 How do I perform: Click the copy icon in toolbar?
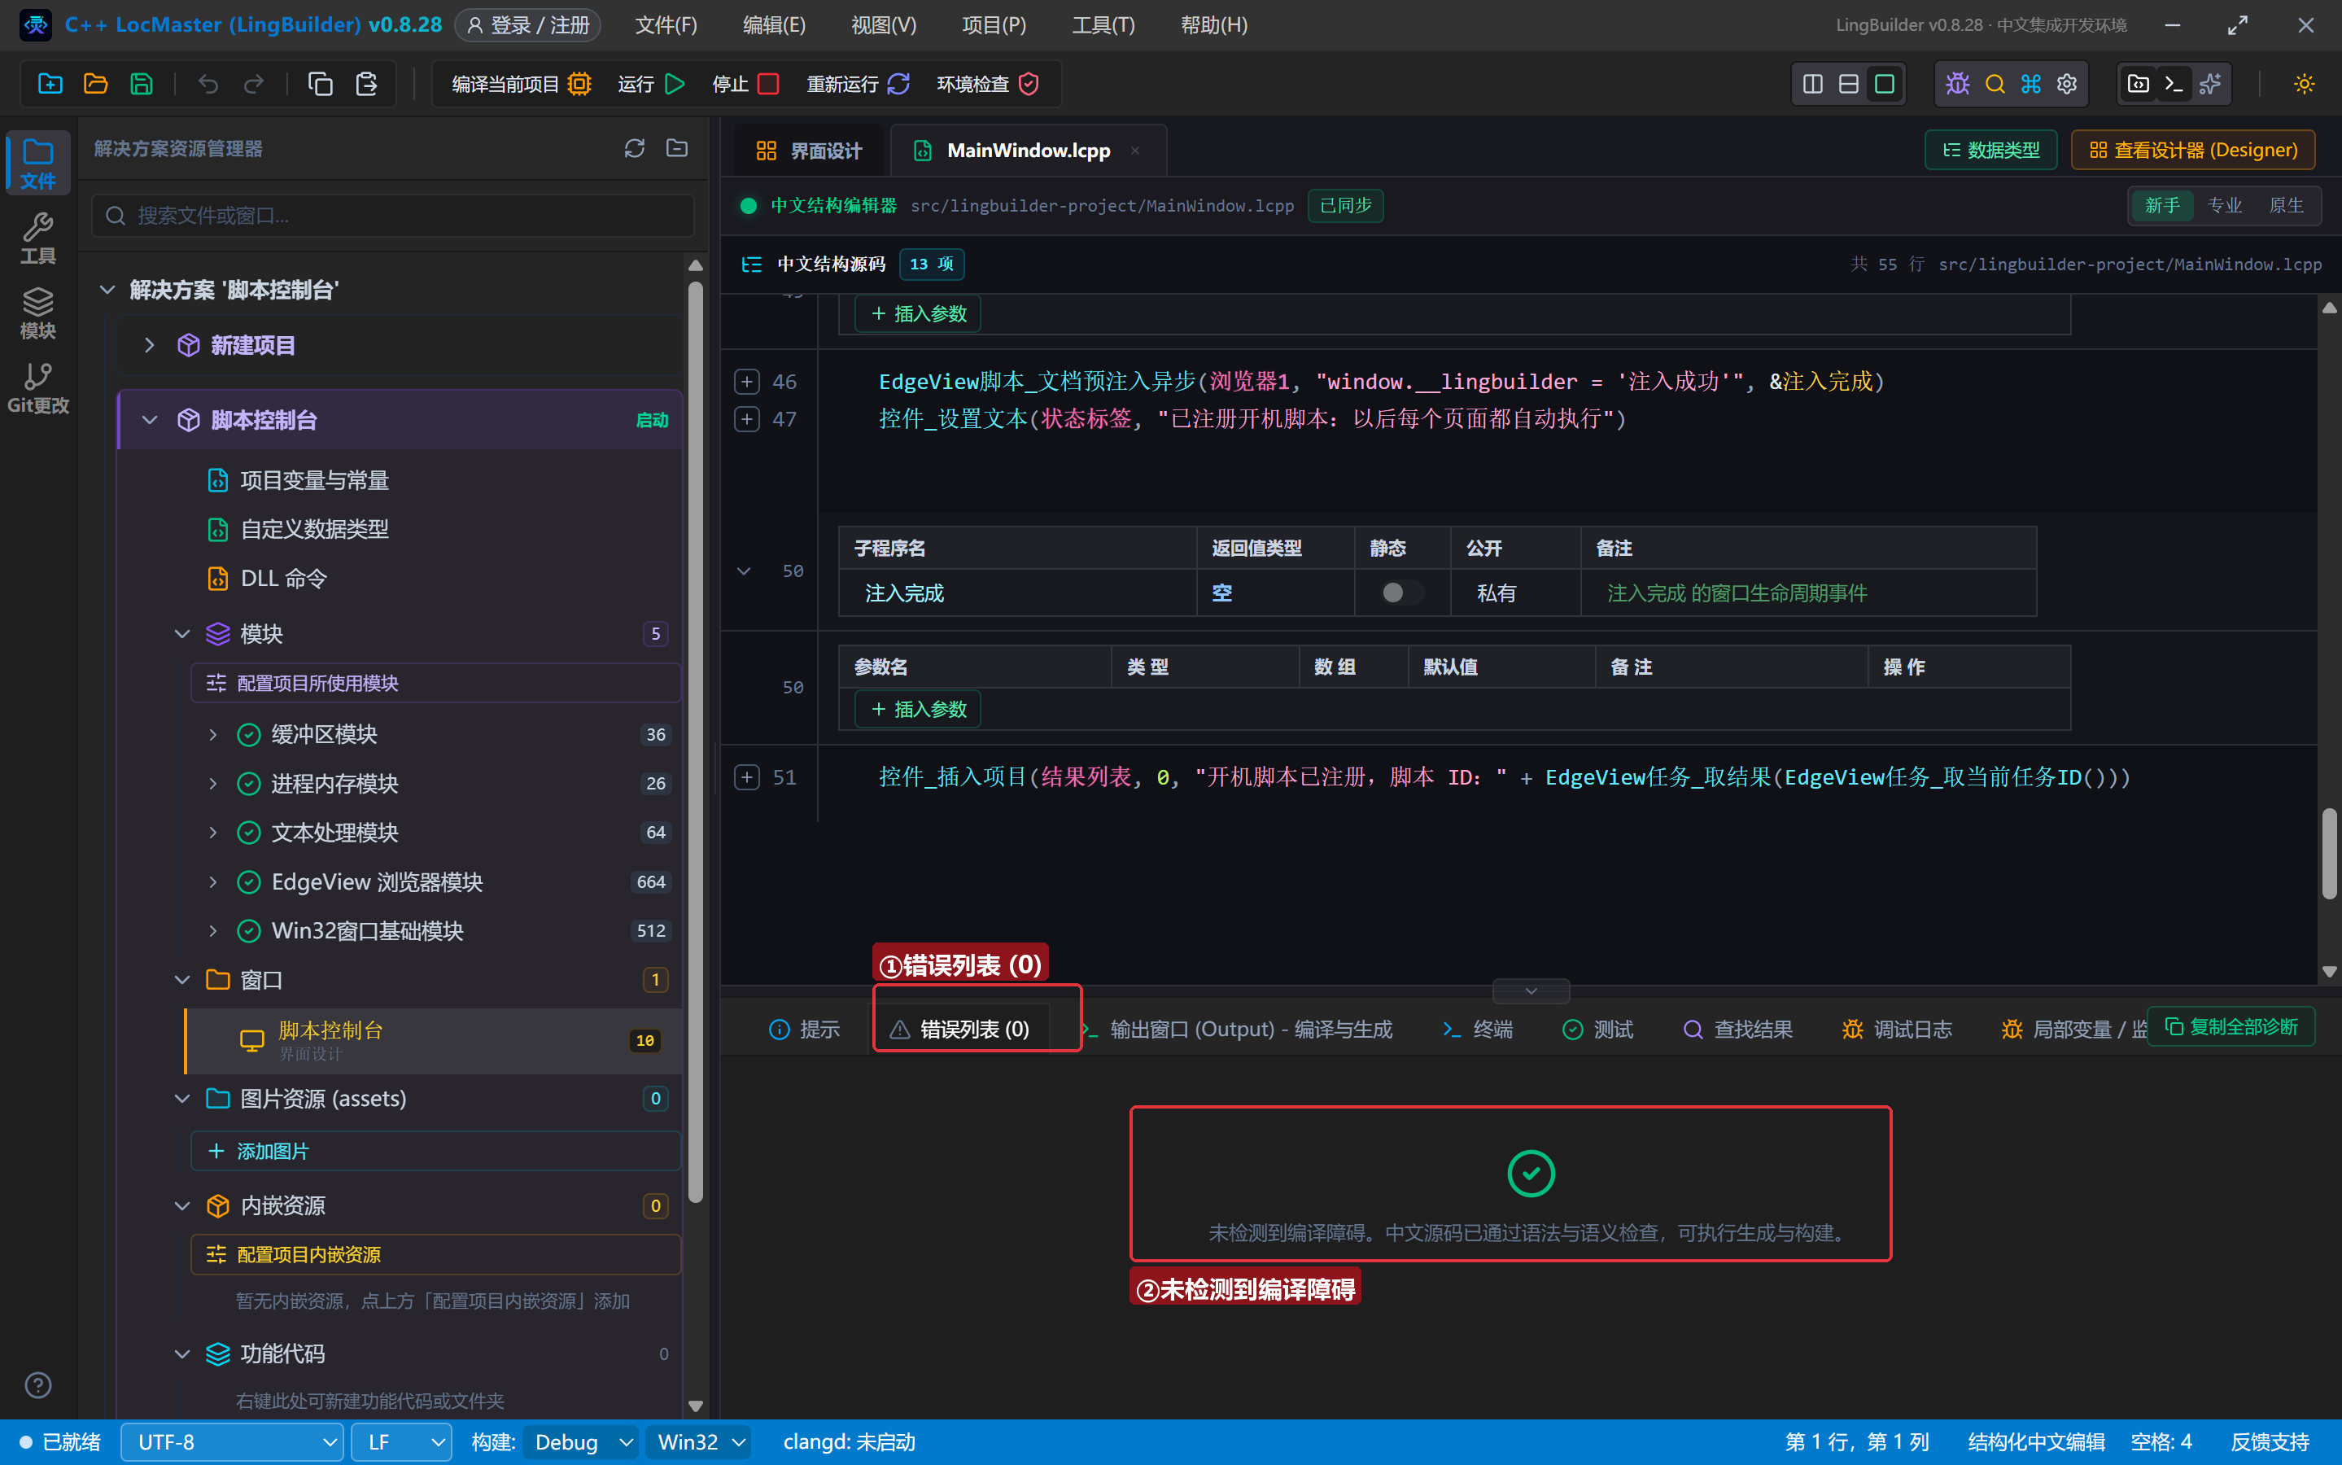tap(320, 85)
